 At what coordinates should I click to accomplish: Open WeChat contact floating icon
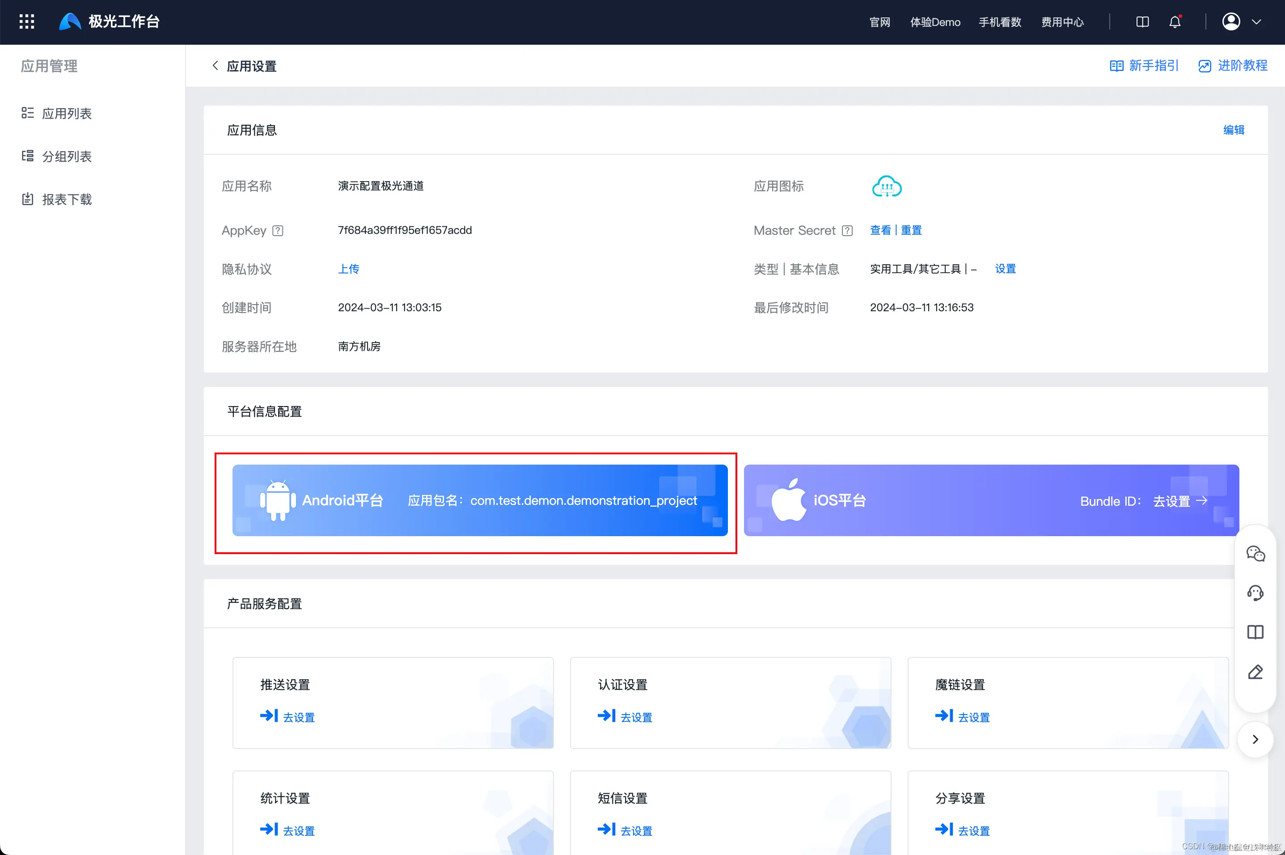click(1255, 554)
